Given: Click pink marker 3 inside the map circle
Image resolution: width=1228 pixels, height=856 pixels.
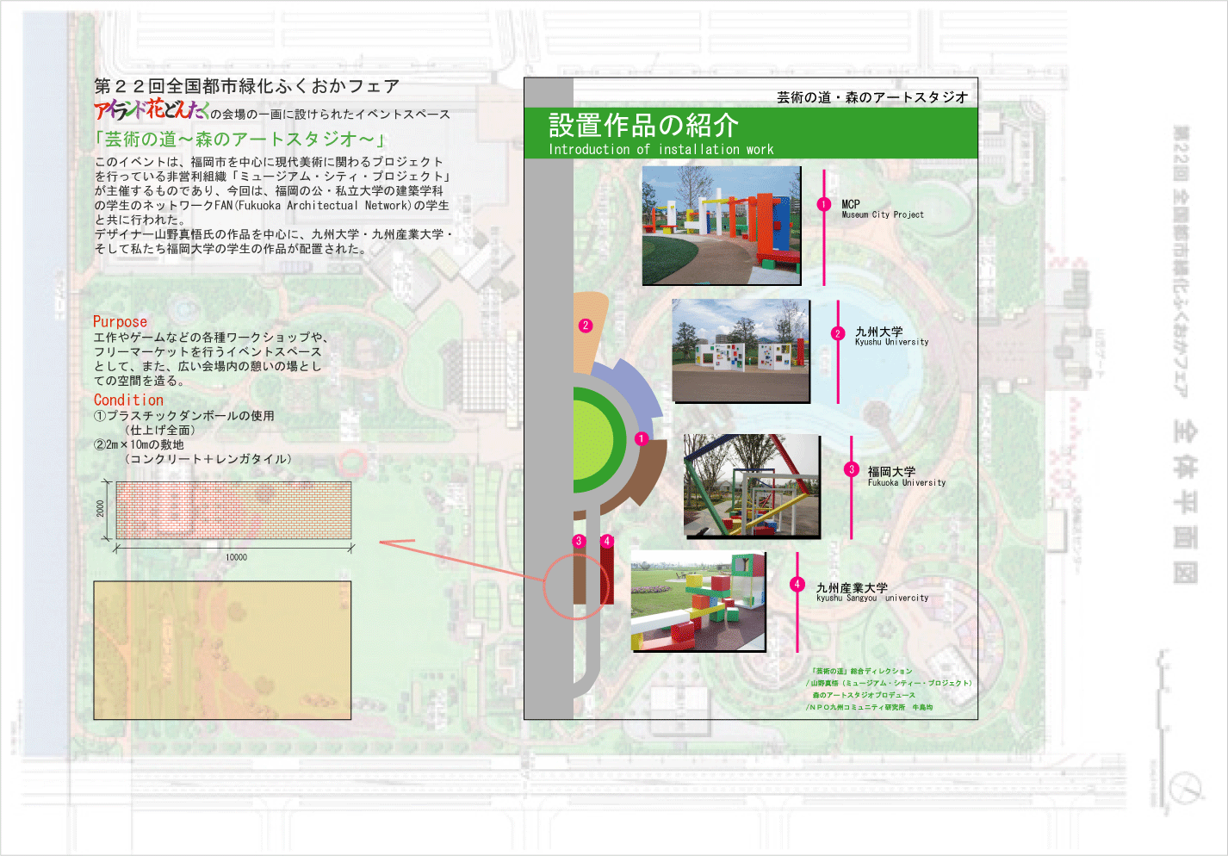Looking at the screenshot, I should coord(579,541).
